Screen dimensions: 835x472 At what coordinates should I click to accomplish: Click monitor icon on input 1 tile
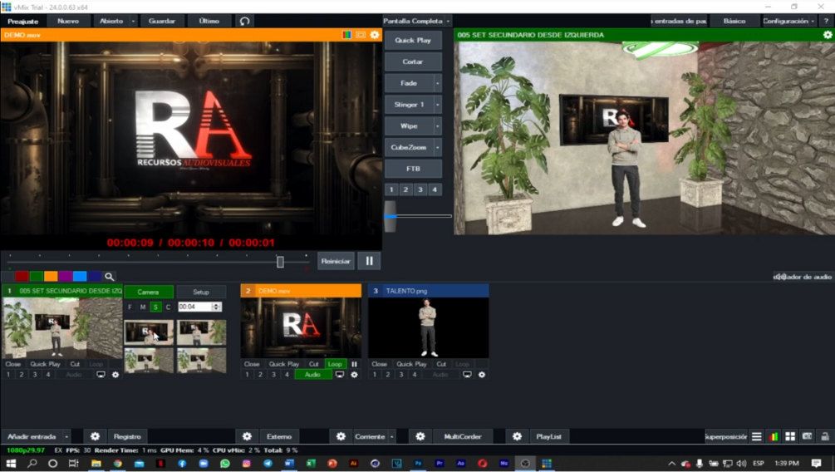coord(101,375)
